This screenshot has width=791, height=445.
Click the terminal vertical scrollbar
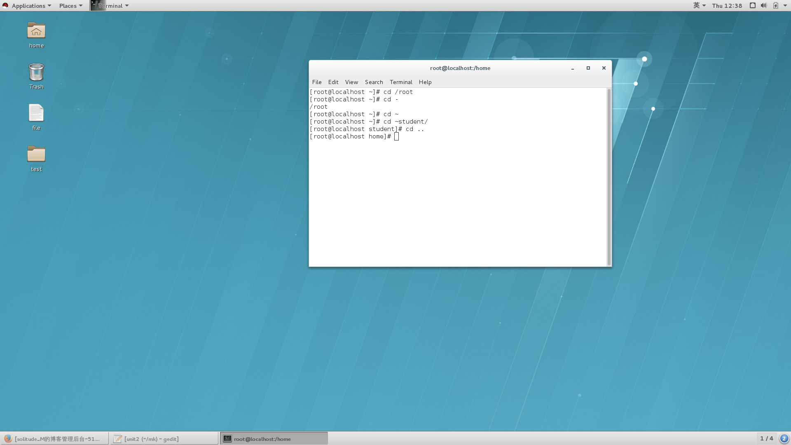click(x=608, y=177)
